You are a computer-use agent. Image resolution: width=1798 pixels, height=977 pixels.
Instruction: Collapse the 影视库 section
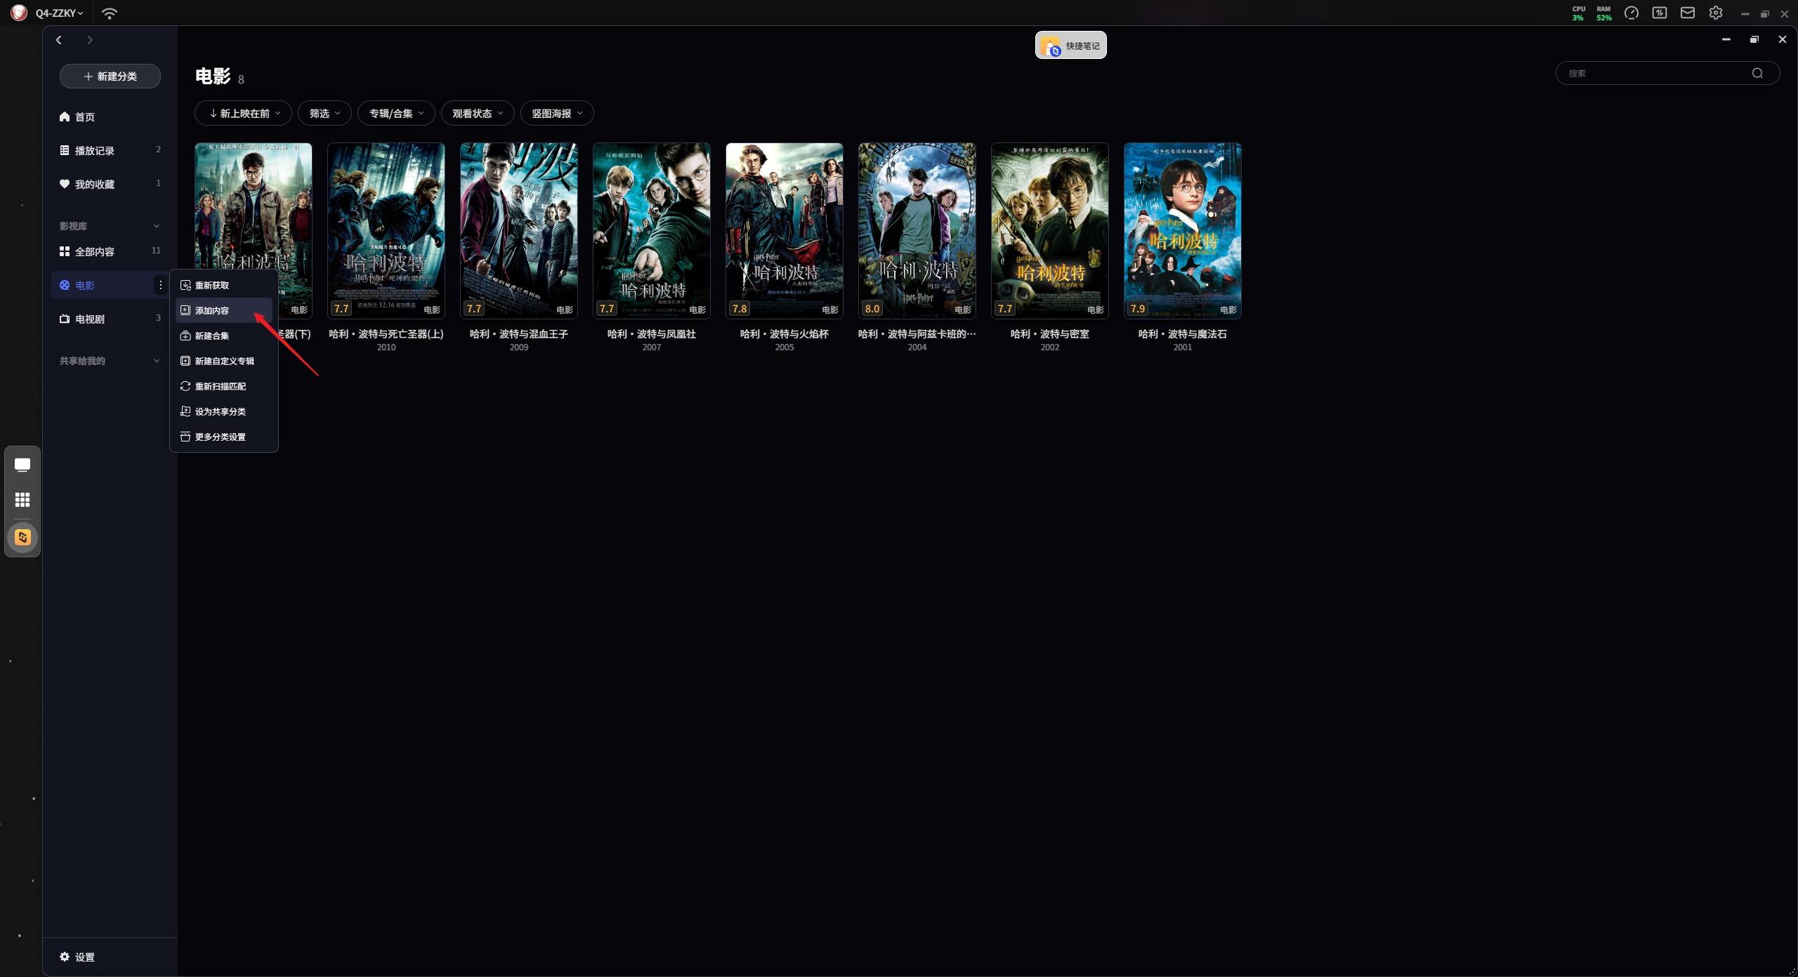coord(156,226)
